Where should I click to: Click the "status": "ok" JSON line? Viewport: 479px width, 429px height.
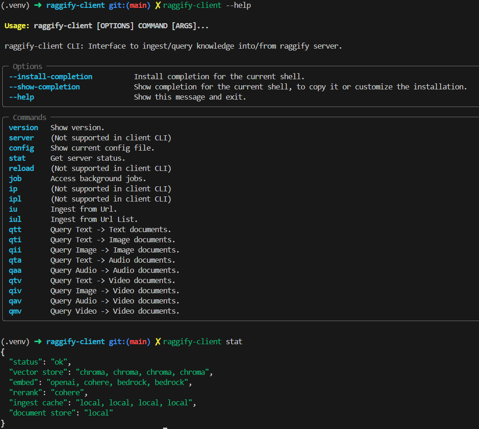click(x=40, y=362)
